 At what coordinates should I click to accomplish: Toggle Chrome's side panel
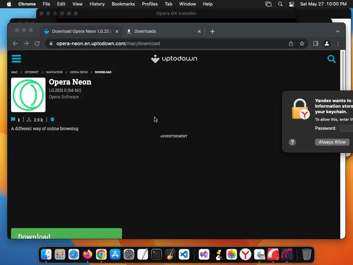316,43
